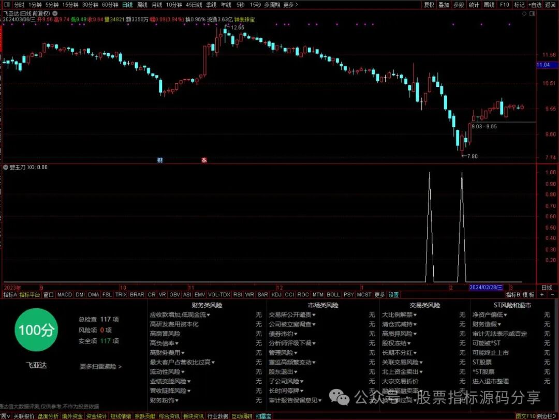Select the 扫雷宝 bottom tab
Viewport: 559px width, 420px height.
263,416
